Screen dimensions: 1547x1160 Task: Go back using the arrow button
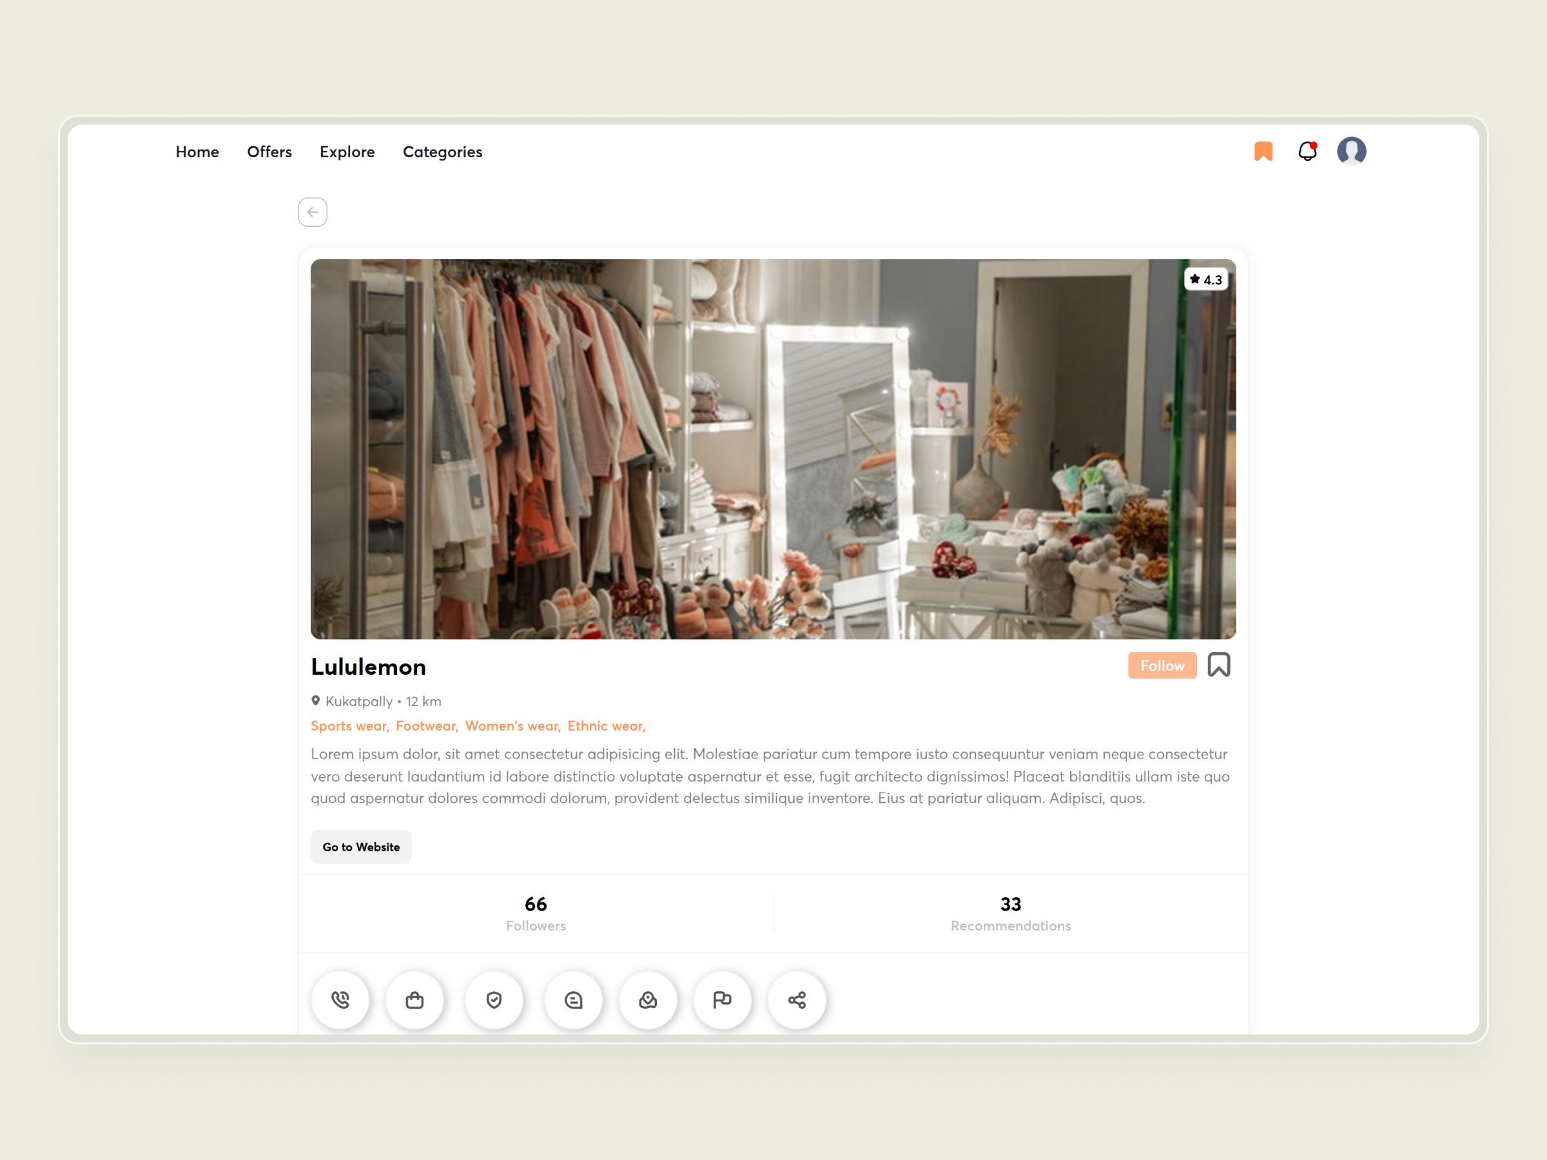pos(312,212)
